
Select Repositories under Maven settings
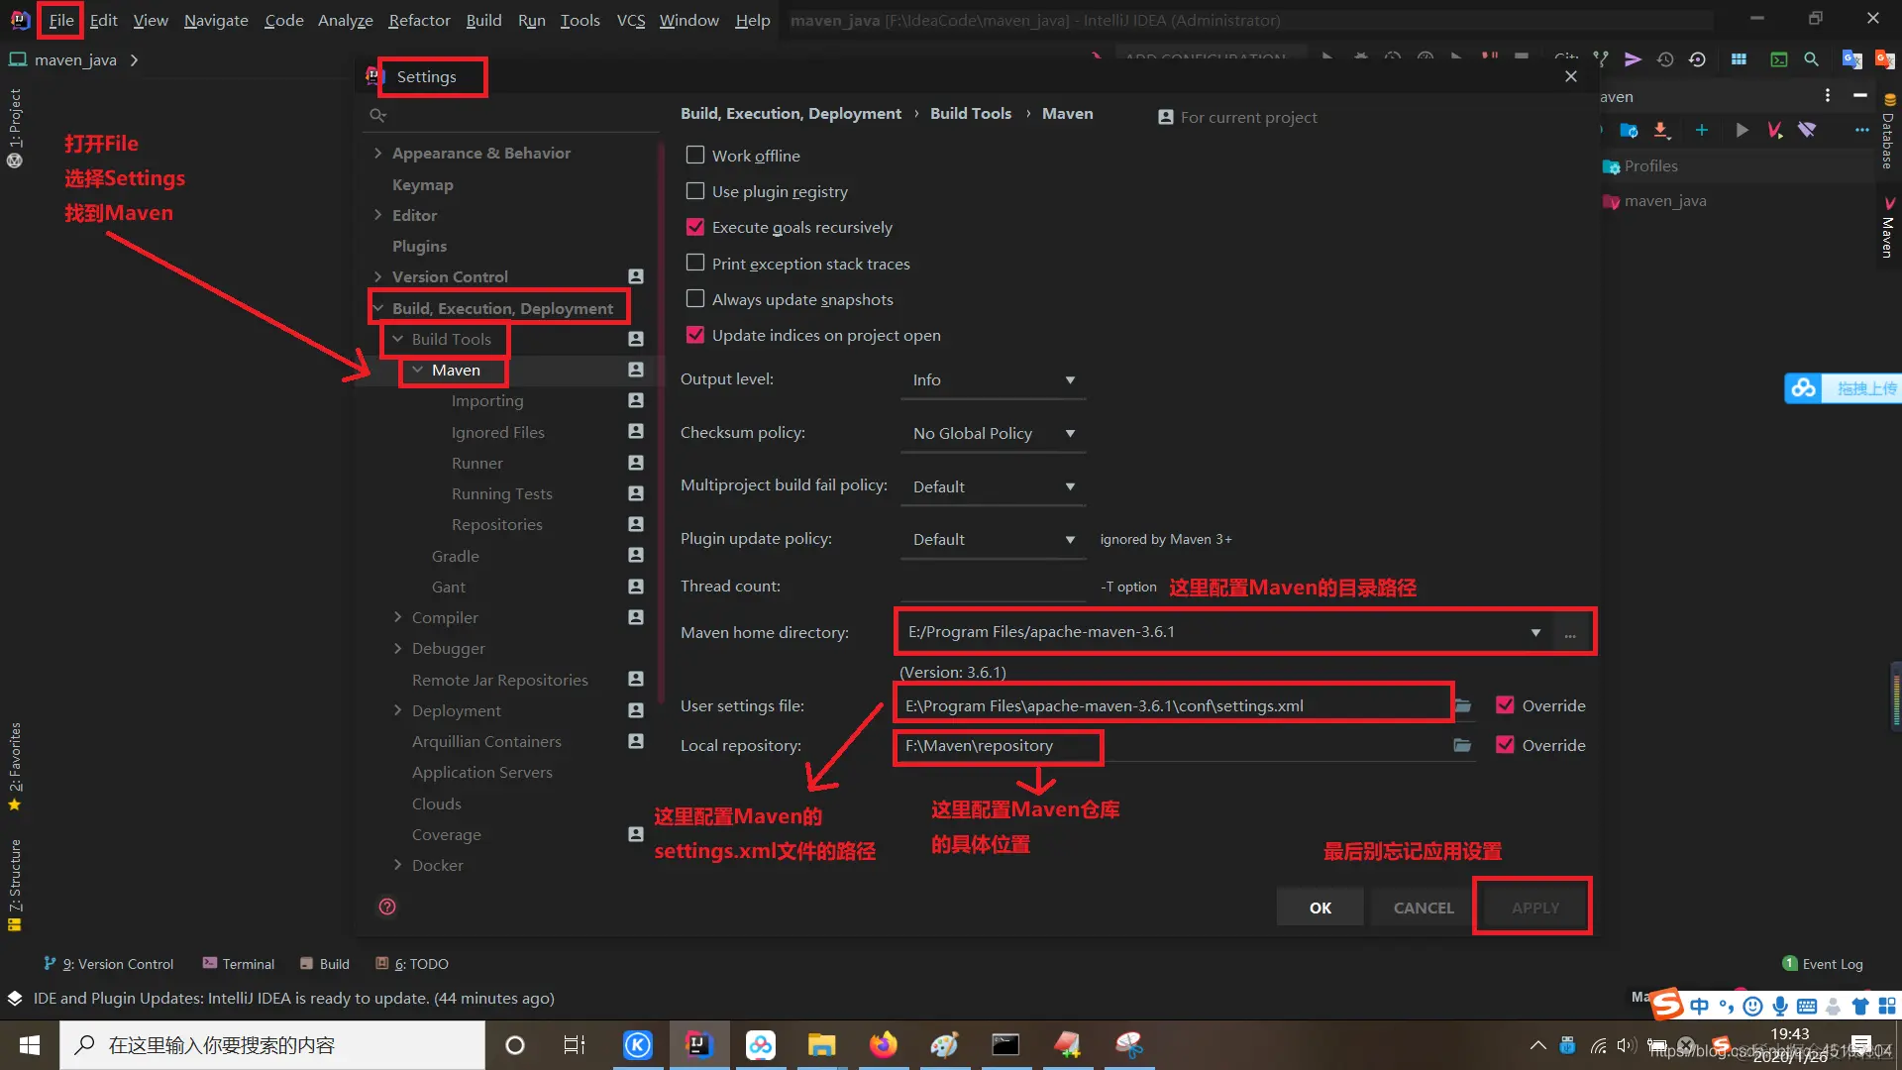[496, 524]
